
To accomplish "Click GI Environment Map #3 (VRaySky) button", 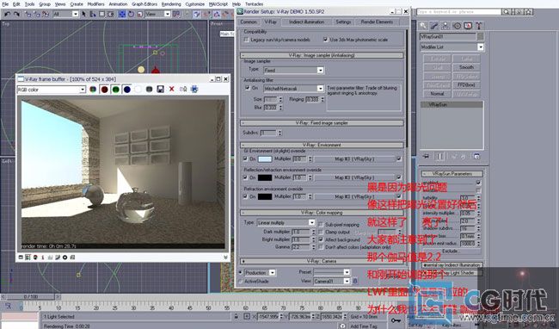I will click(x=354, y=158).
